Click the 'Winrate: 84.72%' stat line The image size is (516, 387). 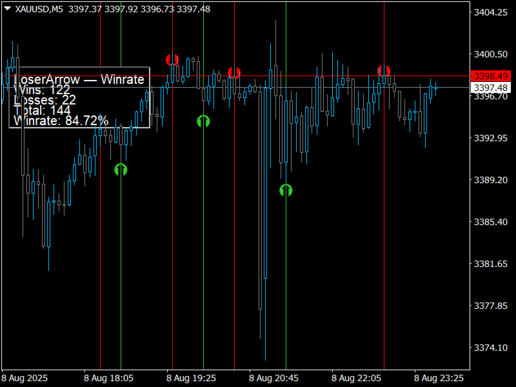[61, 121]
